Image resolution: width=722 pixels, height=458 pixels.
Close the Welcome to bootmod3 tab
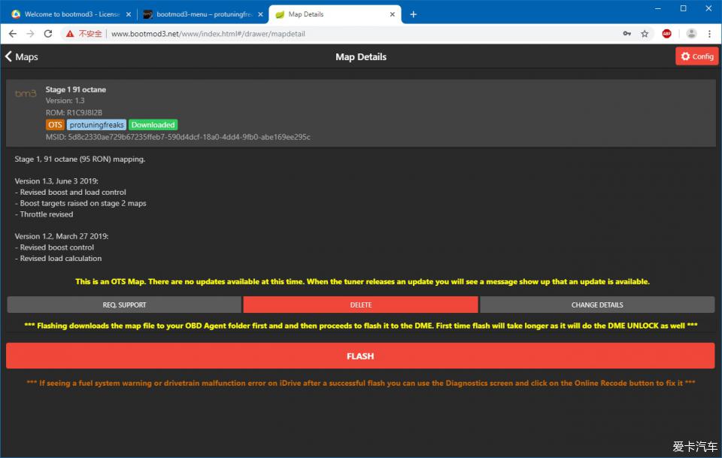click(129, 14)
